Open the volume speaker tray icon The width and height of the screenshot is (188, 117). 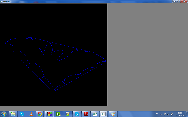(165, 114)
